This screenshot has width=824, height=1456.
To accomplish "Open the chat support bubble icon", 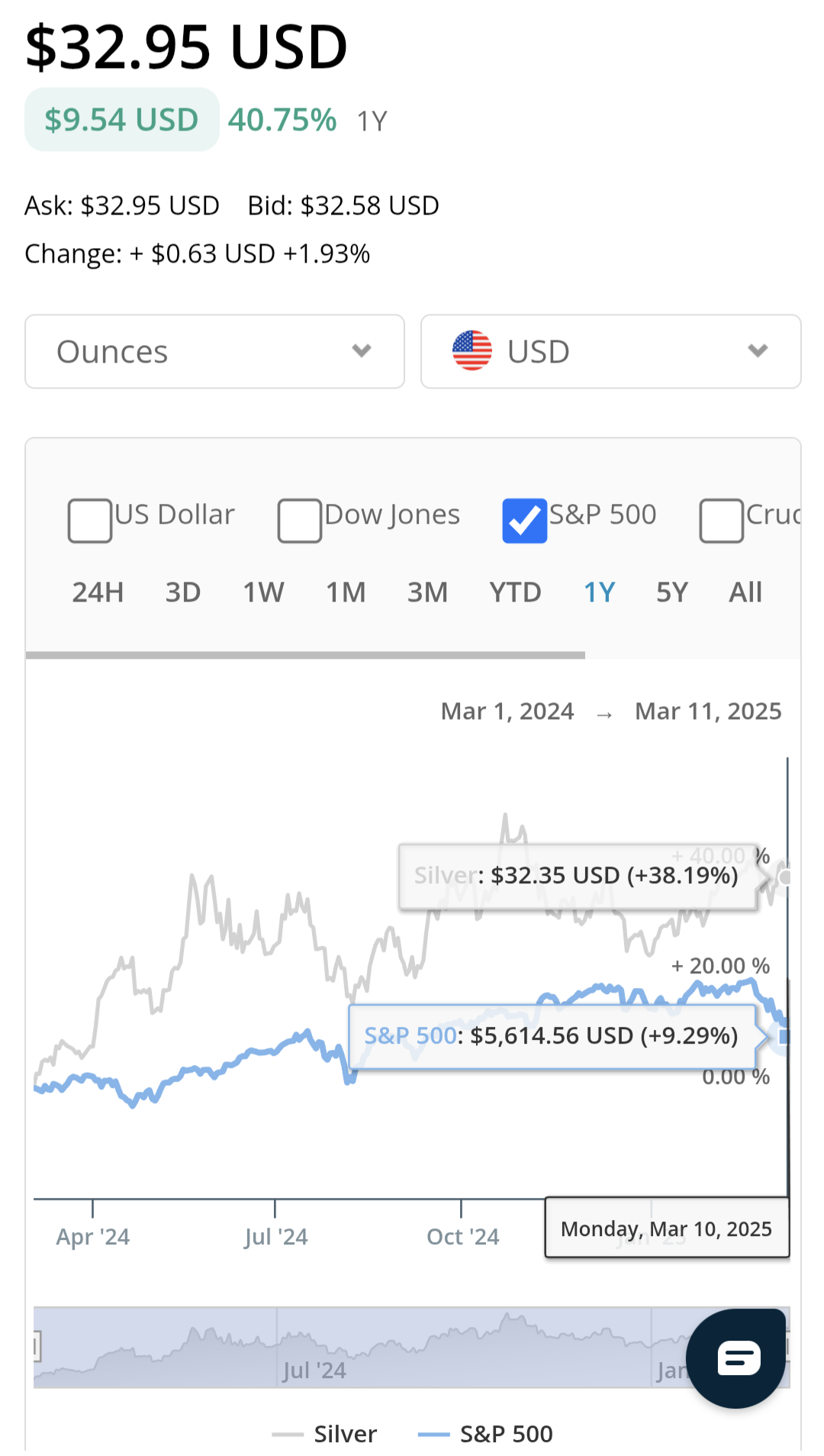I will 735,1358.
